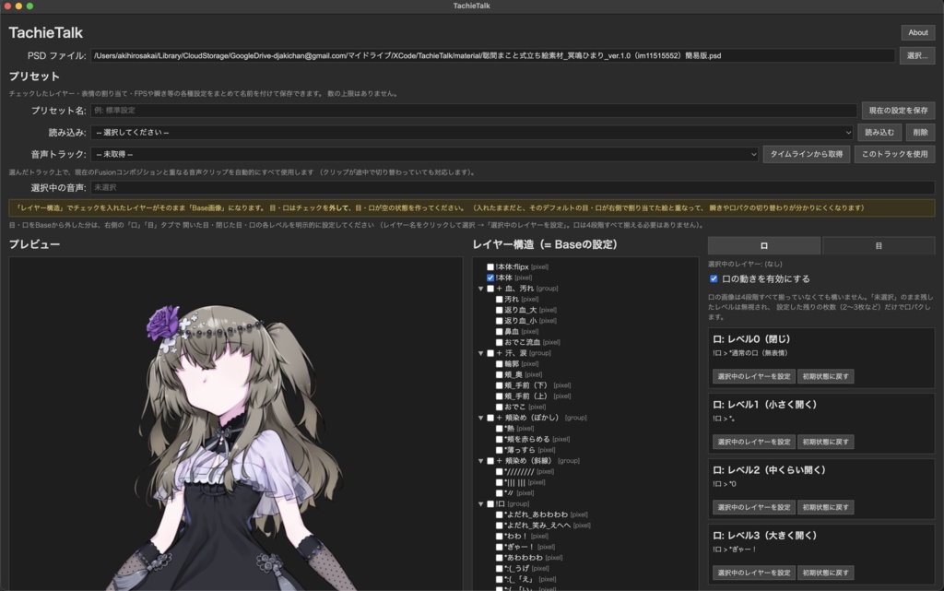Screen dimensions: 944x591
Task: Reset 口 レベル1 to initial state
Action: point(825,442)
